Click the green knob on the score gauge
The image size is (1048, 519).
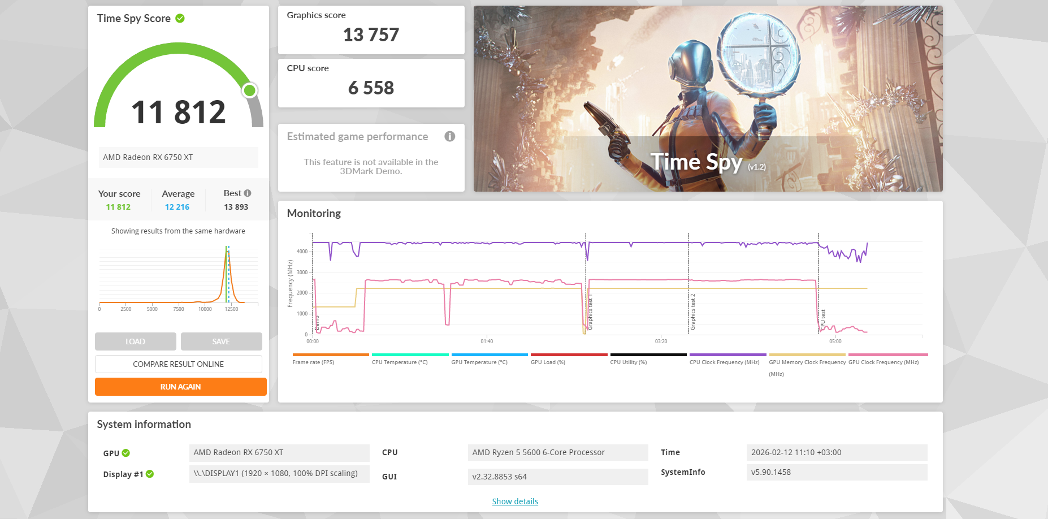tap(249, 90)
